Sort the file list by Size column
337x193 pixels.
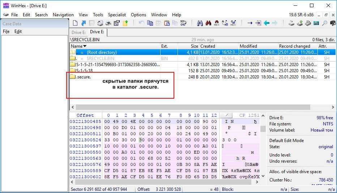coord(194,46)
